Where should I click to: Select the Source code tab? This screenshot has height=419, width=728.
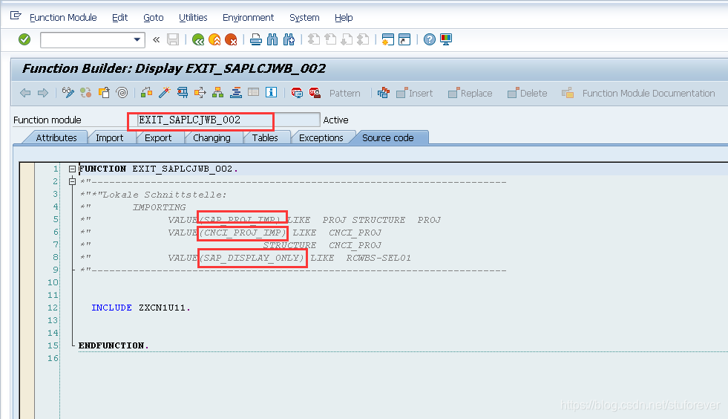click(x=388, y=137)
